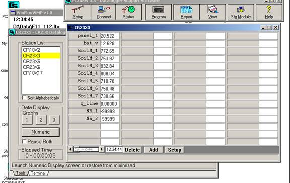Open the Program editor button

(158, 12)
